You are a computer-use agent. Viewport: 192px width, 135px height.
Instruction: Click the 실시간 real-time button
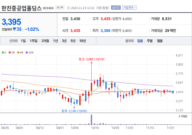[116, 8]
